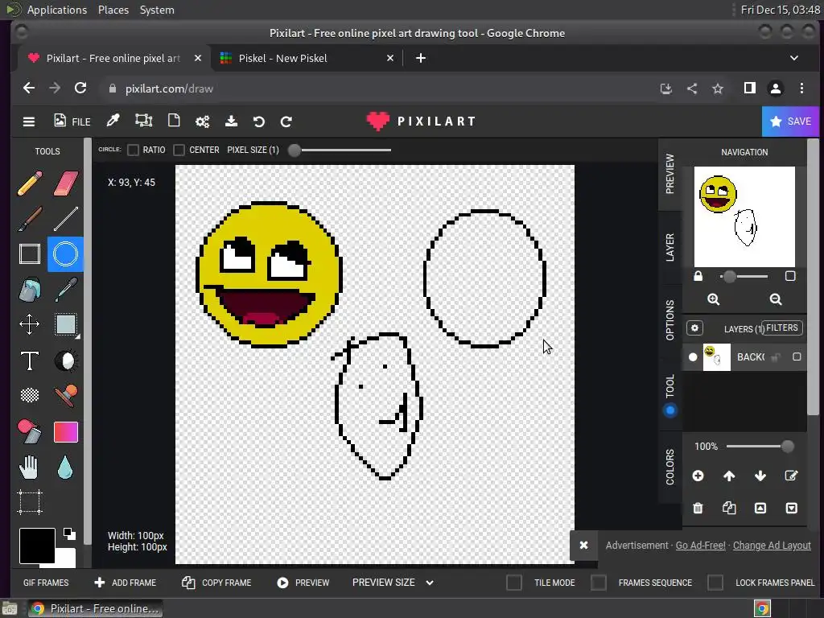Image resolution: width=824 pixels, height=618 pixels.
Task: Select the Blur droplet tool
Action: [x=65, y=468]
